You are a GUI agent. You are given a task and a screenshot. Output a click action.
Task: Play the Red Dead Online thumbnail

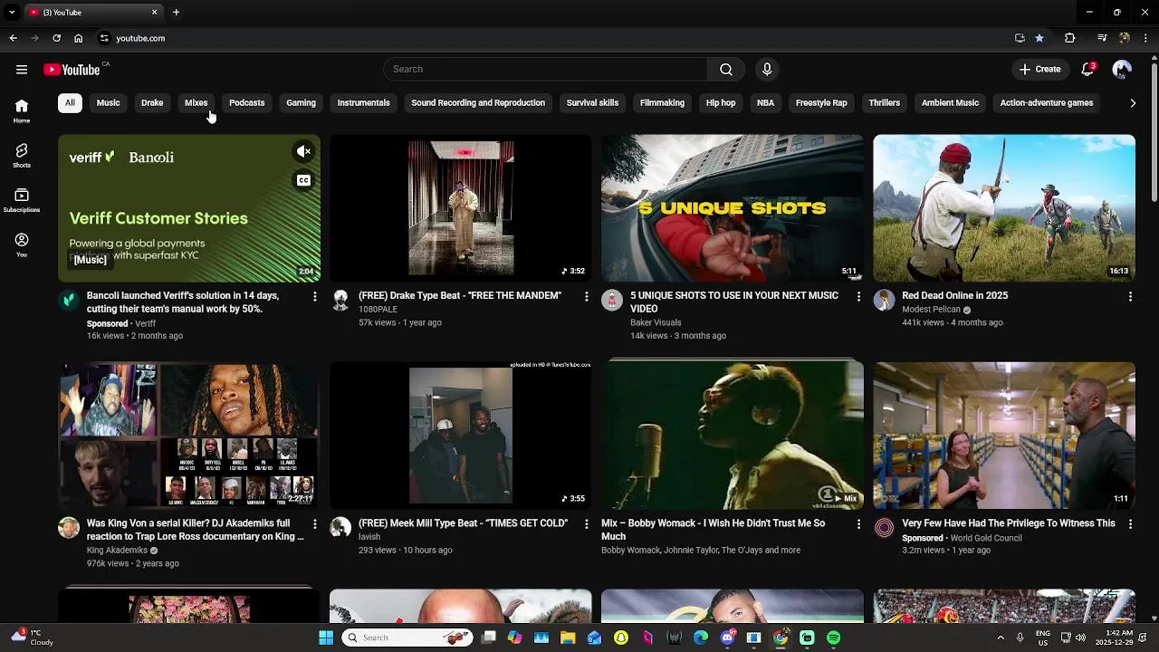click(x=1004, y=208)
